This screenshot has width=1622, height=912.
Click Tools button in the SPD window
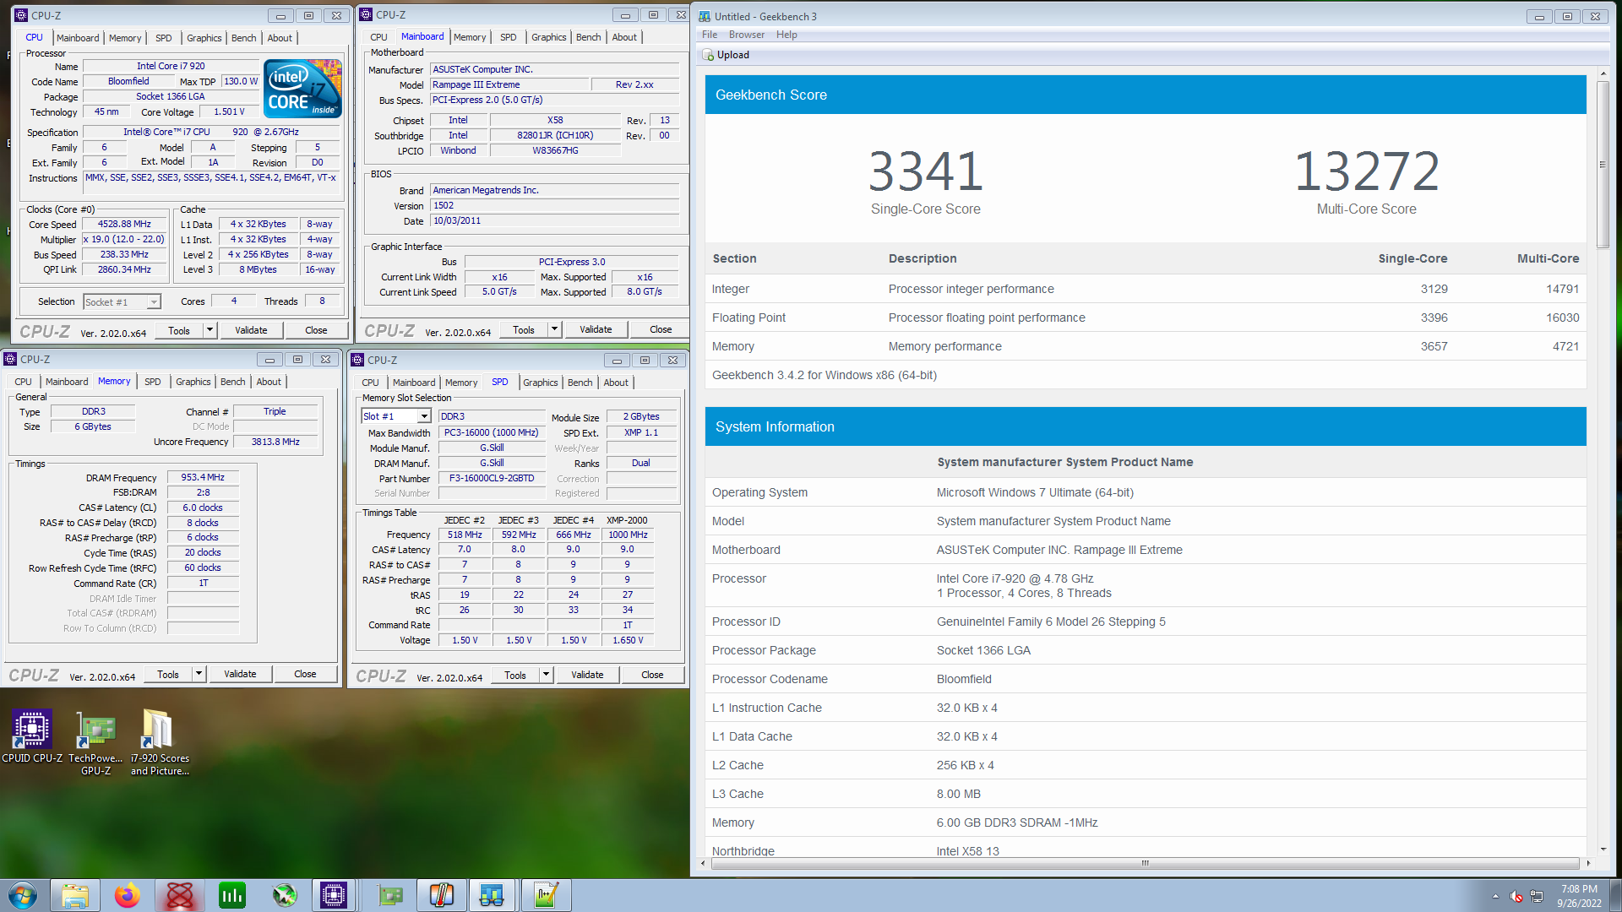515,675
